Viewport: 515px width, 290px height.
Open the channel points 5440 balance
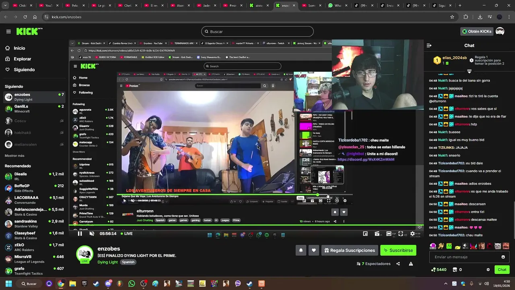pos(439,269)
